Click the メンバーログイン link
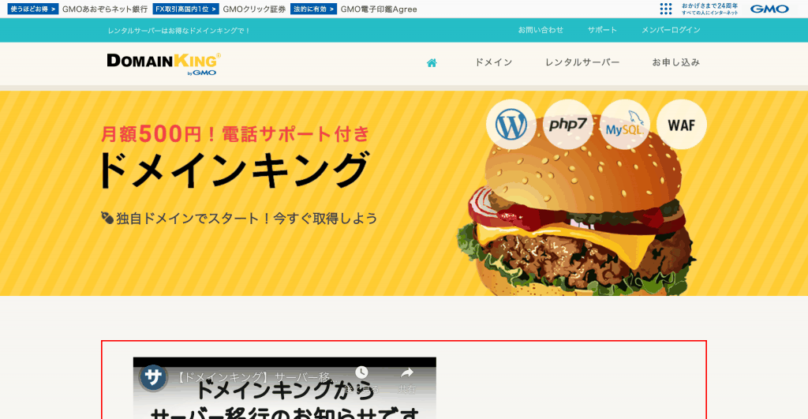Viewport: 808px width, 419px height. 671,30
